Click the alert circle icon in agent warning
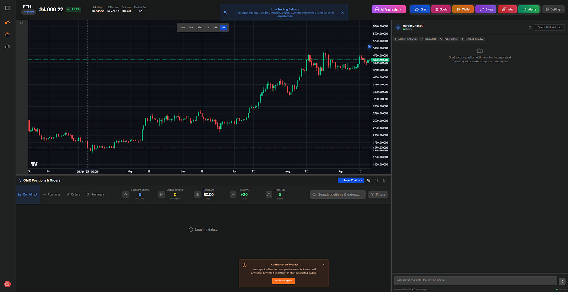568x292 pixels. click(x=245, y=265)
